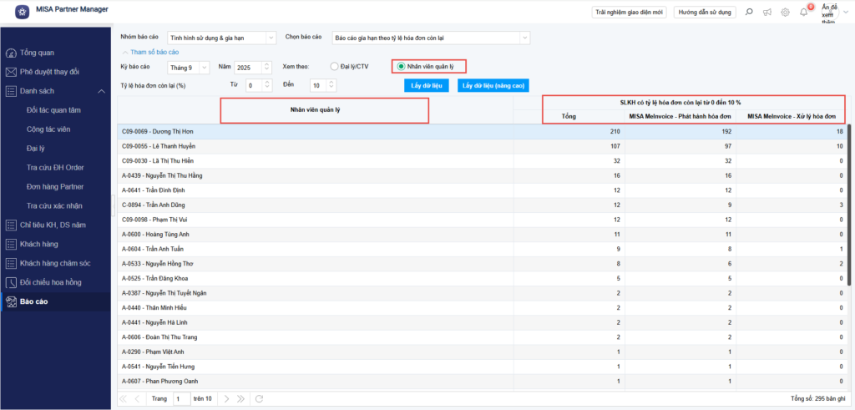Click Hướng dẫn sử dụng button
Screen dimensions: 855x410
point(704,12)
